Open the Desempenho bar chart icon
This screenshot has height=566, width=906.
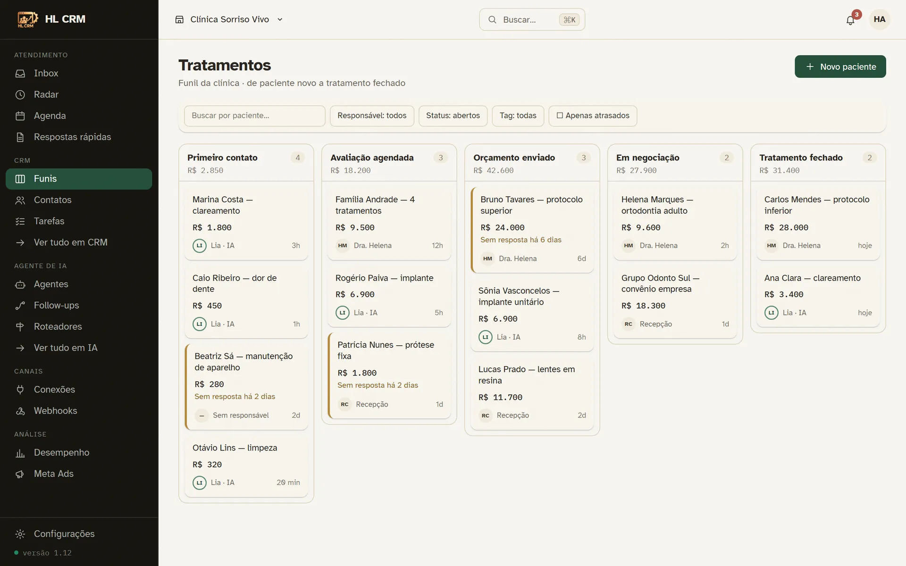point(20,453)
